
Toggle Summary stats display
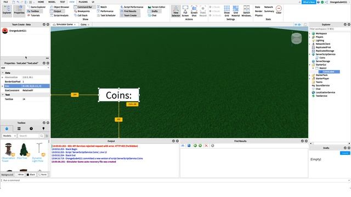click(x=269, y=11)
